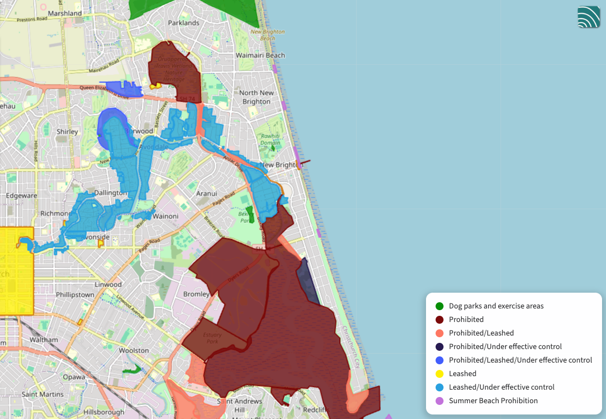
Task: Click the green Dog parks legend swatch
Action: (x=440, y=306)
